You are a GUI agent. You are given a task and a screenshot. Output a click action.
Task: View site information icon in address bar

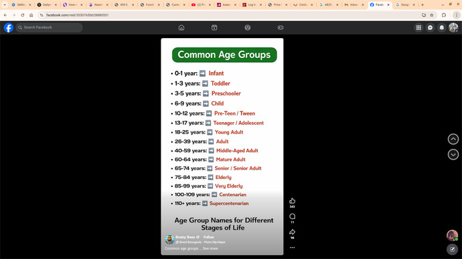(42, 15)
